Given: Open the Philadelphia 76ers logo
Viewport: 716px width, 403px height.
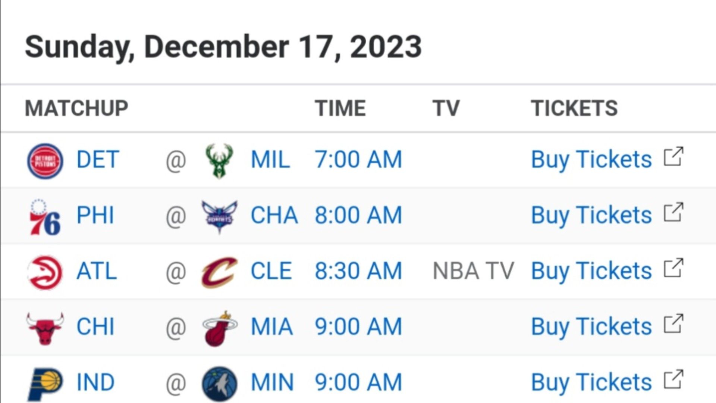Looking at the screenshot, I should 45,217.
